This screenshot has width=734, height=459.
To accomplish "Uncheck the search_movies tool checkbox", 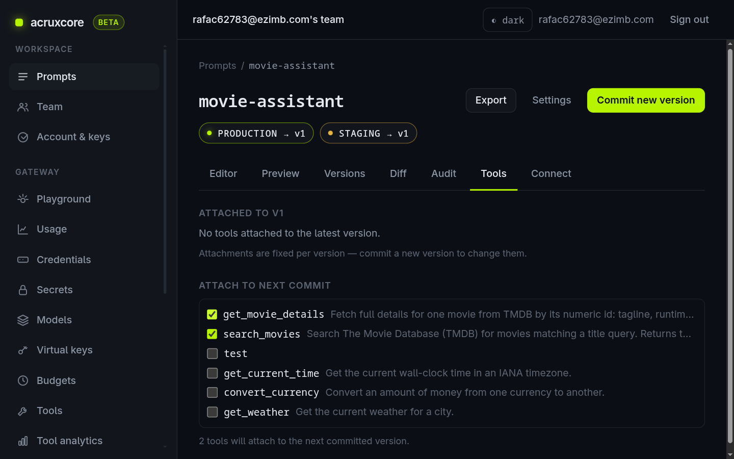I will (x=212, y=334).
